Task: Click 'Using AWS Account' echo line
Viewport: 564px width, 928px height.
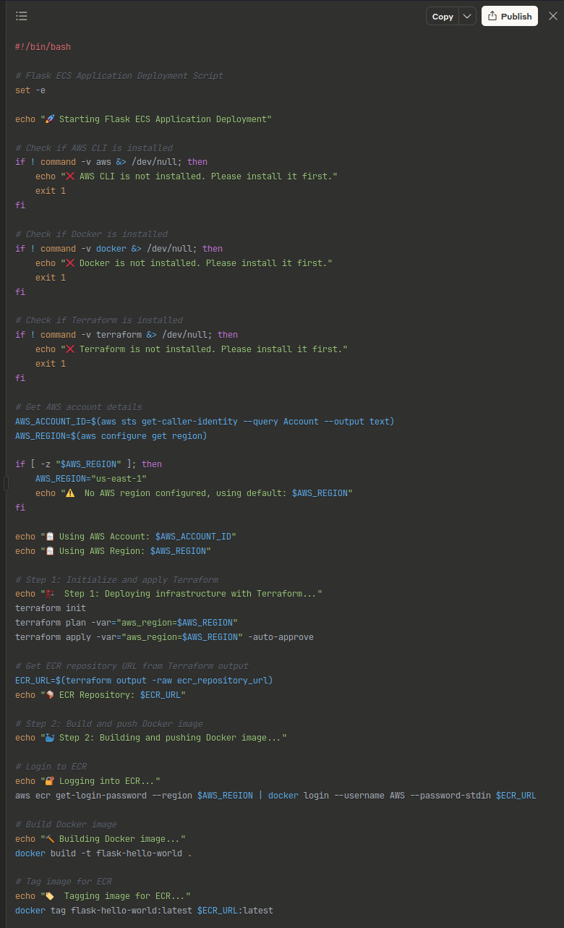Action: [126, 537]
